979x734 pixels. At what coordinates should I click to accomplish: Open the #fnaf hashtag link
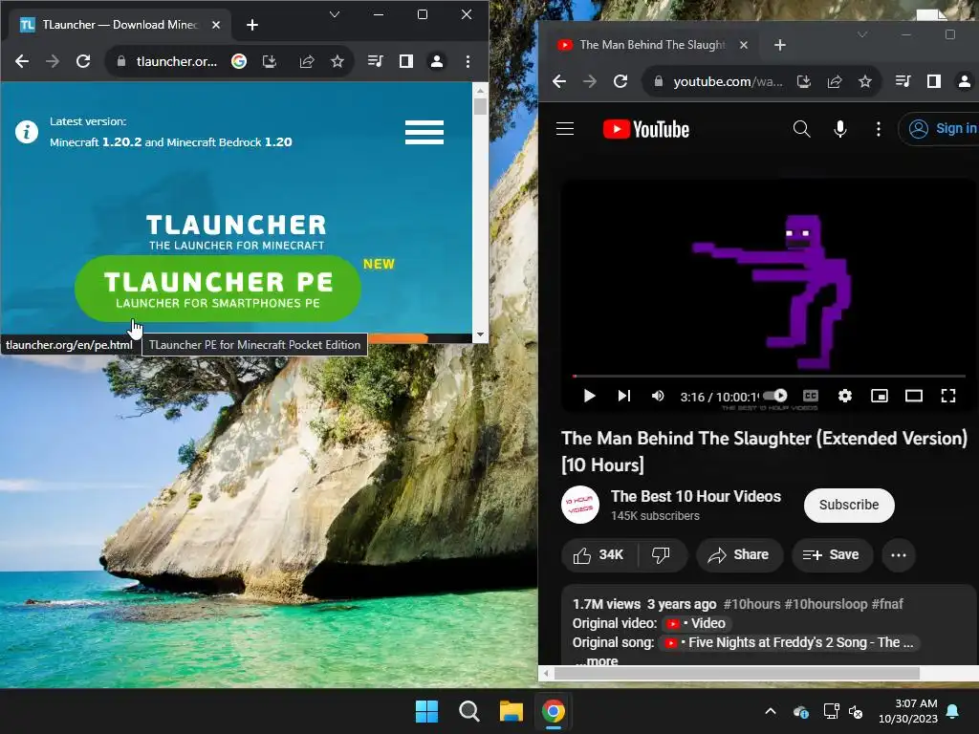tap(887, 604)
